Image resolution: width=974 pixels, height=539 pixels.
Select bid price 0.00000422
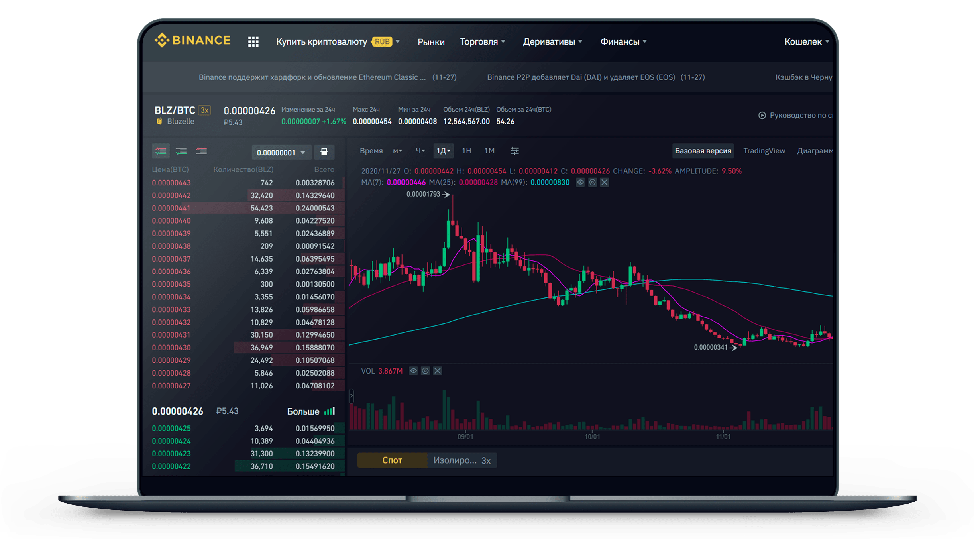[171, 466]
